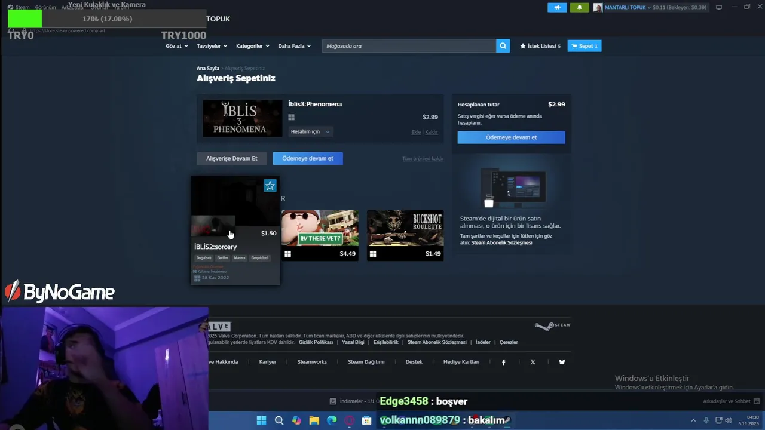Click Ekle link for İblis3:Phenomena

[416, 132]
